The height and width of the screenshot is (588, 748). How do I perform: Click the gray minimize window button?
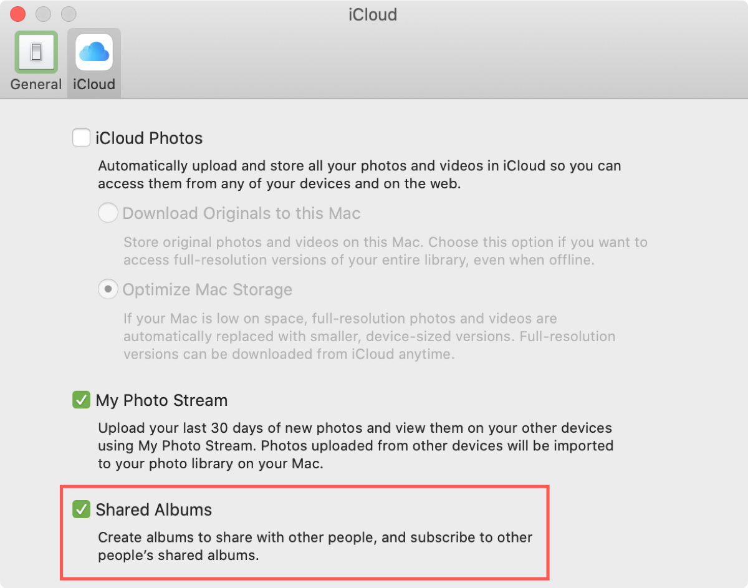43,14
